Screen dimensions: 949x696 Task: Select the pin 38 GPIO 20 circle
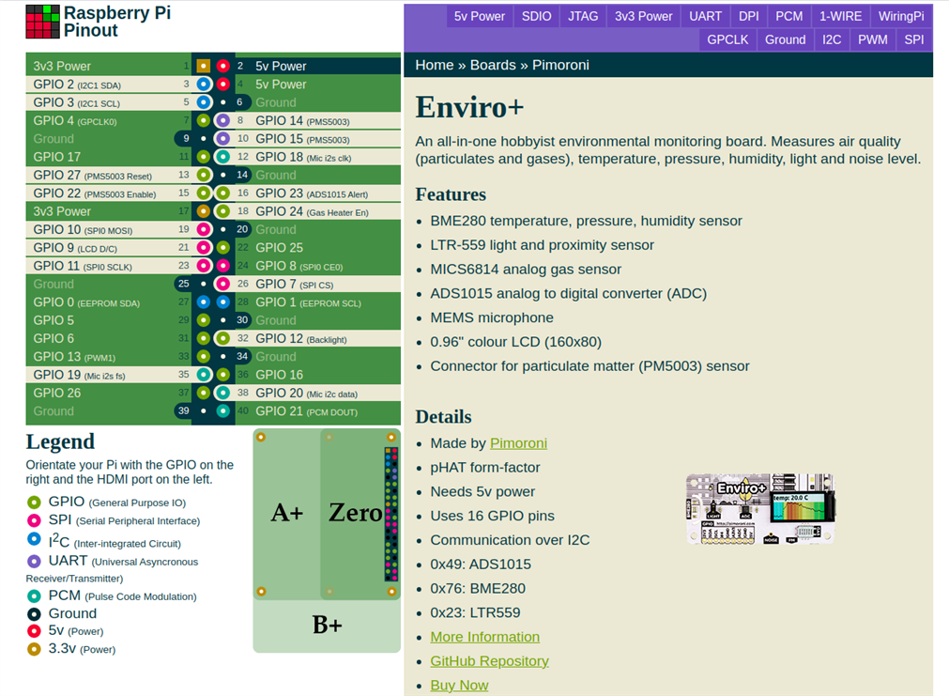click(x=223, y=394)
